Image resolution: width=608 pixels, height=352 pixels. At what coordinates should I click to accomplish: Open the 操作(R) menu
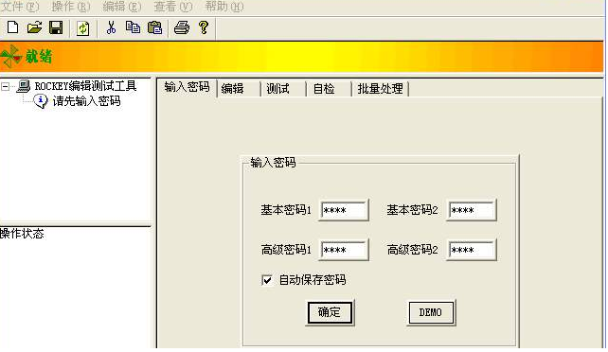71,7
